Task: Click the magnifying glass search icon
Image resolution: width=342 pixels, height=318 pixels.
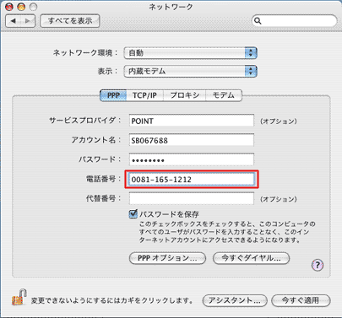Action: [x=258, y=21]
